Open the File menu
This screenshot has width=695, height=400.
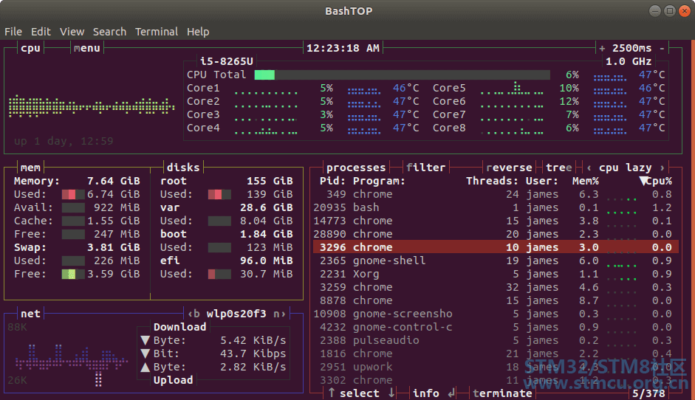[13, 32]
